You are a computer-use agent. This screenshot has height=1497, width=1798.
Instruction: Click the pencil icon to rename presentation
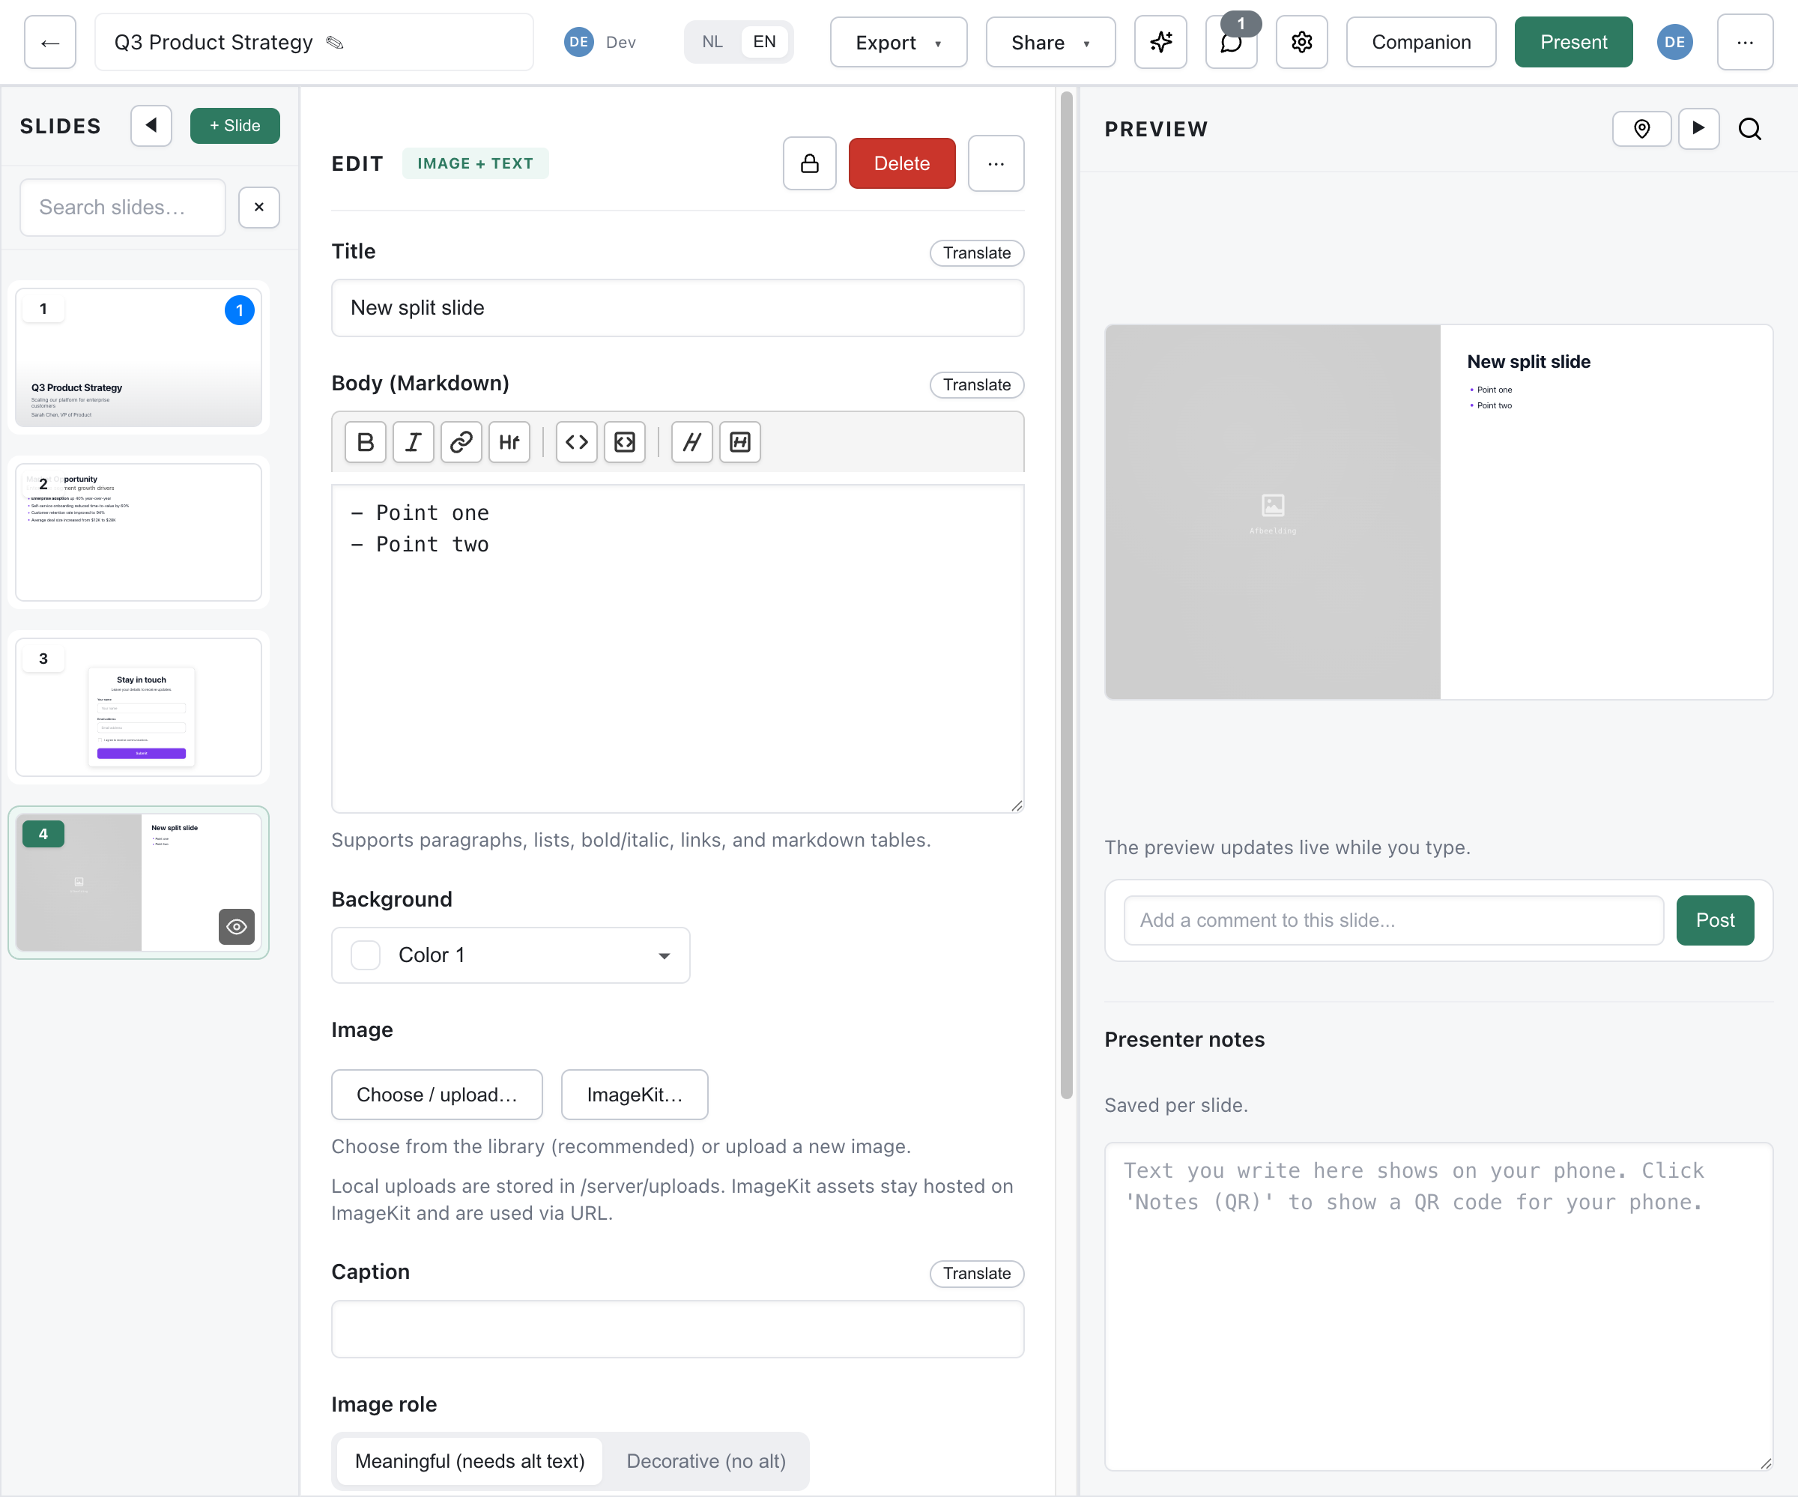click(335, 43)
